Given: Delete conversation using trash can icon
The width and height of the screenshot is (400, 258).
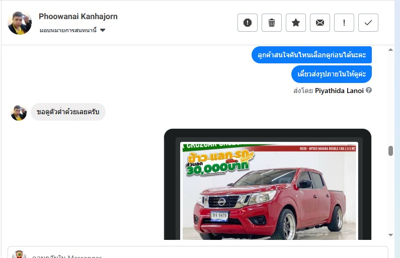Looking at the screenshot, I should (x=271, y=23).
